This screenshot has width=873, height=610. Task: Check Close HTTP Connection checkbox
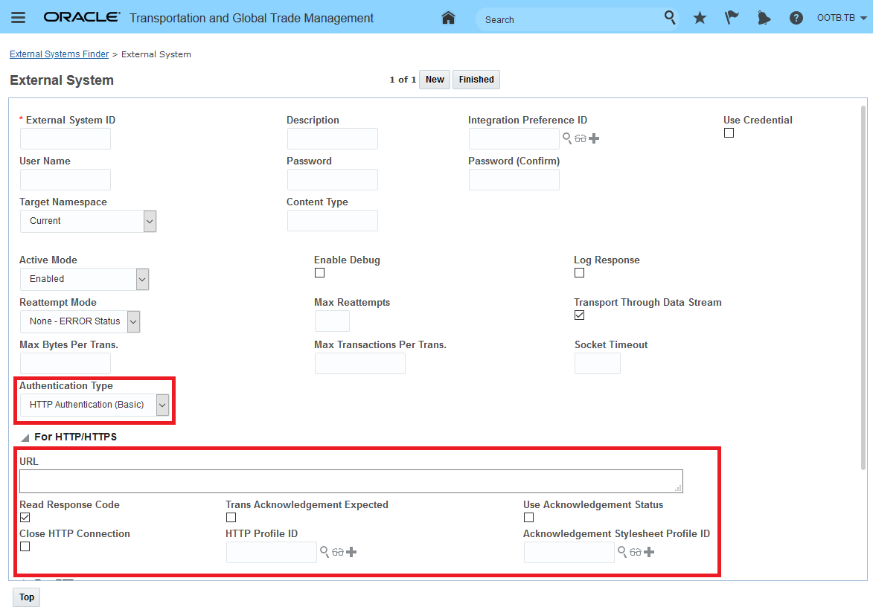[25, 547]
